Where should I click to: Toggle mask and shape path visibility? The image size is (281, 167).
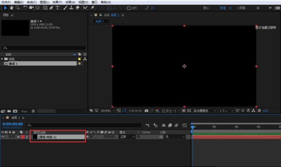(124, 111)
